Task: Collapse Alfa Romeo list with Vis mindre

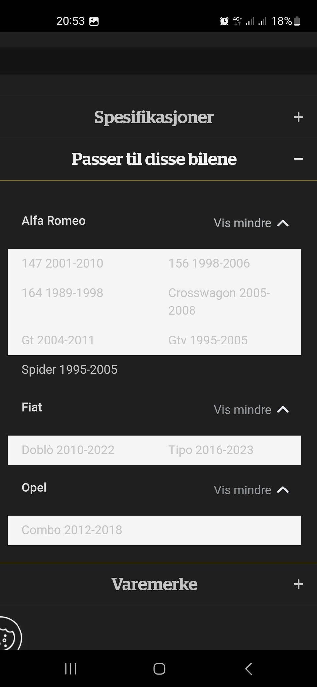Action: tap(251, 223)
